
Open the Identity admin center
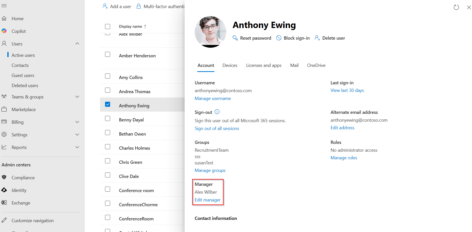pyautogui.click(x=19, y=190)
